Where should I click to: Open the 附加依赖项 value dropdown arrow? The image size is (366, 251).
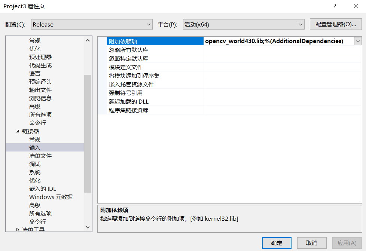(x=358, y=41)
